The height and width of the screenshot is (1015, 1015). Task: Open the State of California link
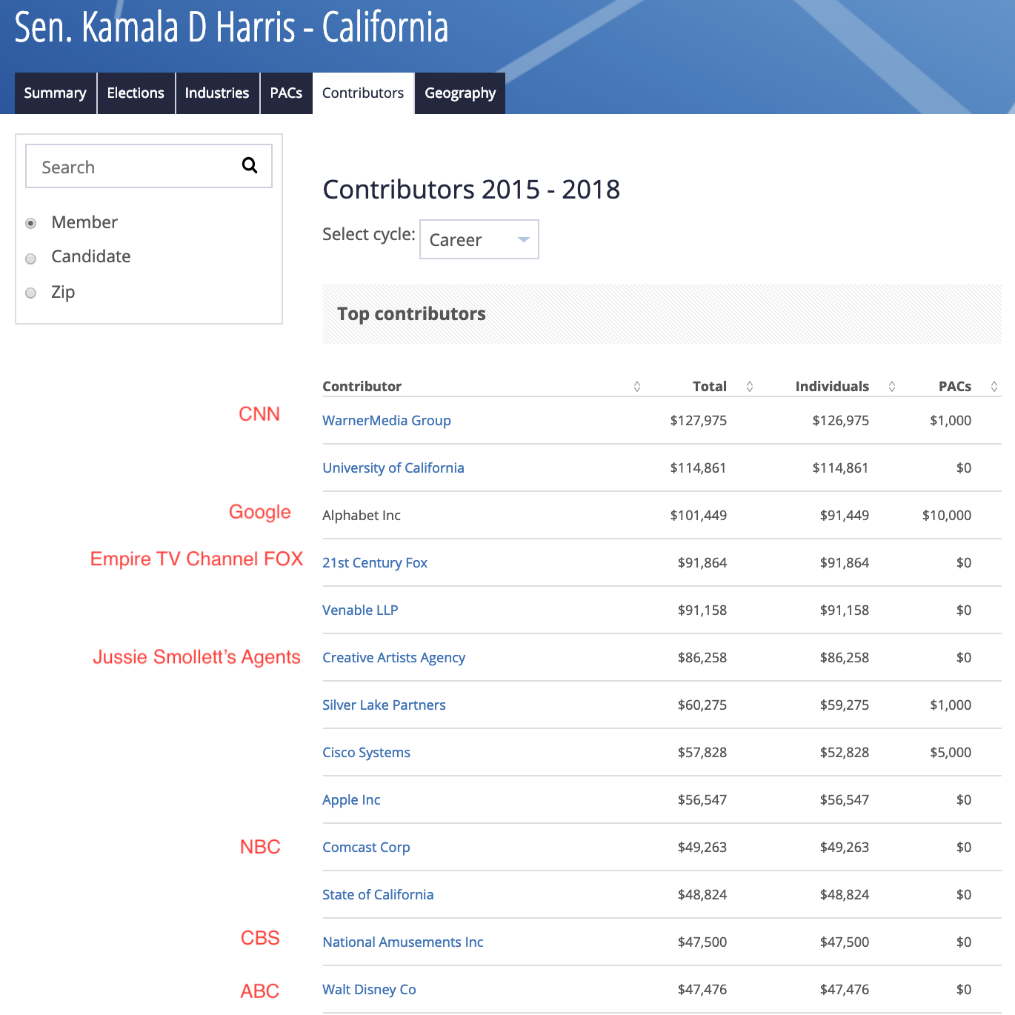click(378, 895)
